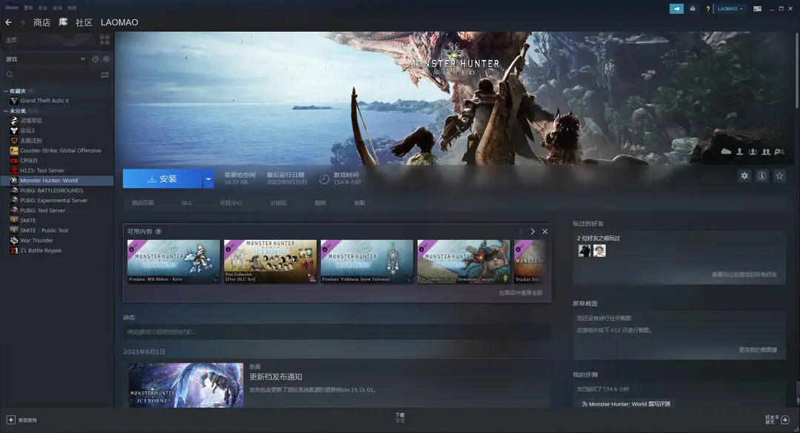The image size is (800, 433).
Task: Click the library search magnifier icon
Action: tap(10, 75)
